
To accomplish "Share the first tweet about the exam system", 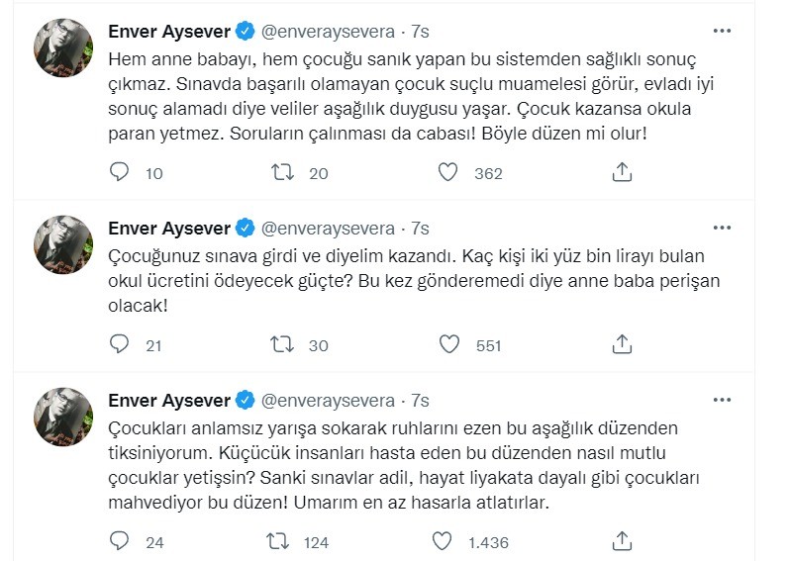I will (622, 172).
